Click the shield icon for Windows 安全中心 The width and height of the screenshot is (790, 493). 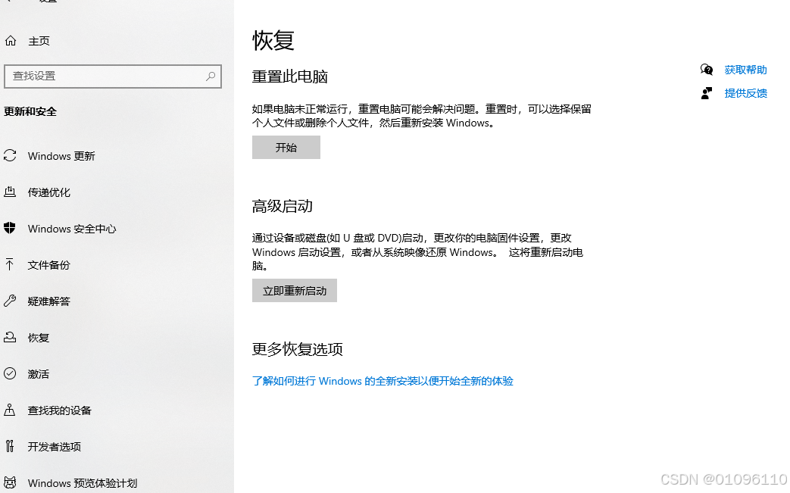click(10, 228)
